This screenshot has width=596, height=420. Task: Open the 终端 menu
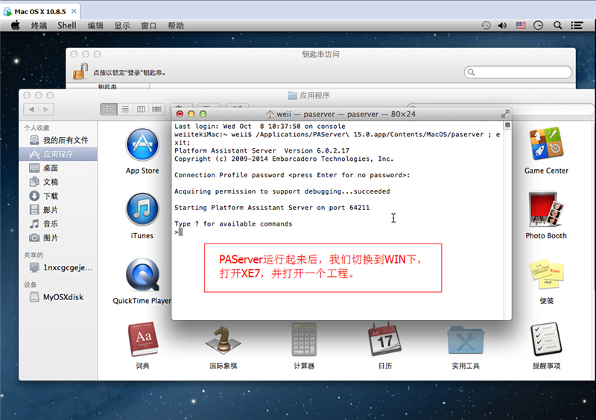point(39,25)
